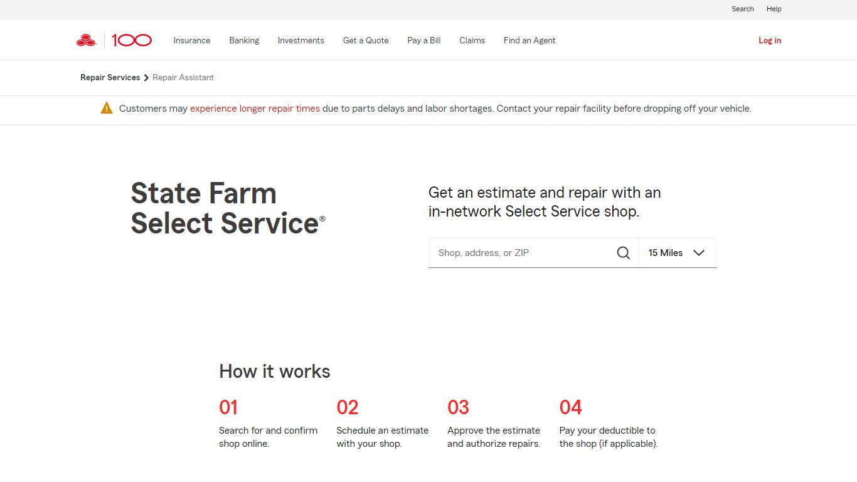This screenshot has width=857, height=482.
Task: Open the 15 Miles radius dropdown
Action: pyautogui.click(x=678, y=253)
